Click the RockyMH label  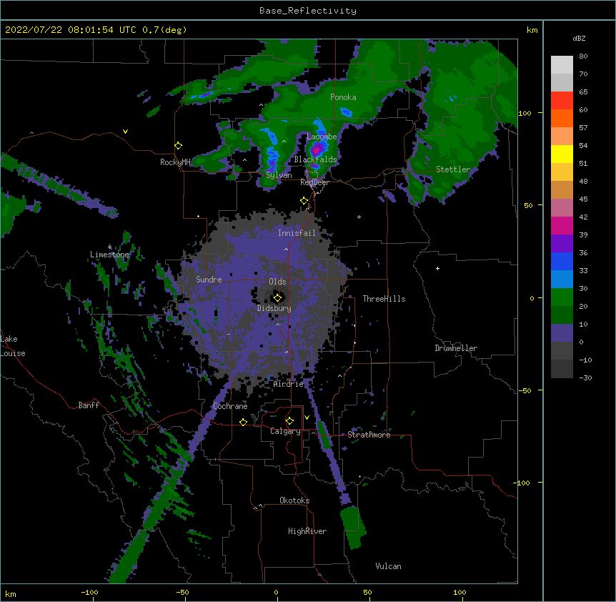[175, 162]
